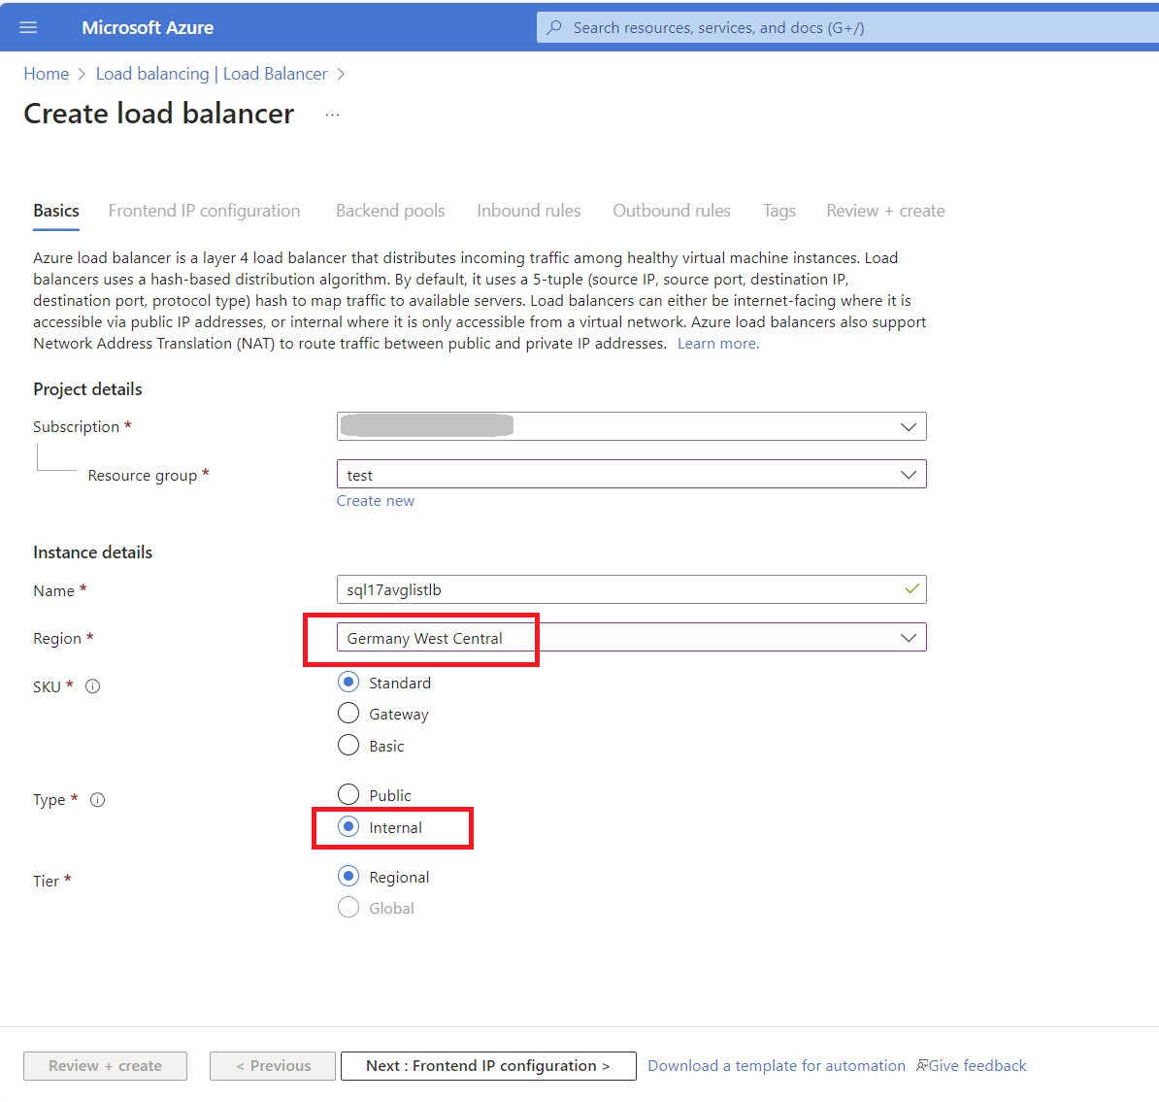Switch to Inbound rules tab
This screenshot has width=1159, height=1102.
coord(528,211)
